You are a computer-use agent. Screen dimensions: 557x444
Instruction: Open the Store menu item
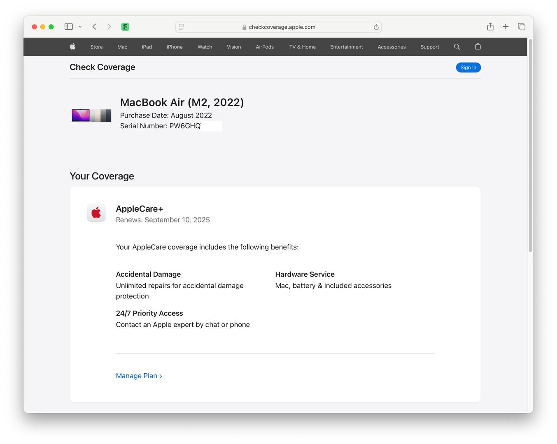96,47
